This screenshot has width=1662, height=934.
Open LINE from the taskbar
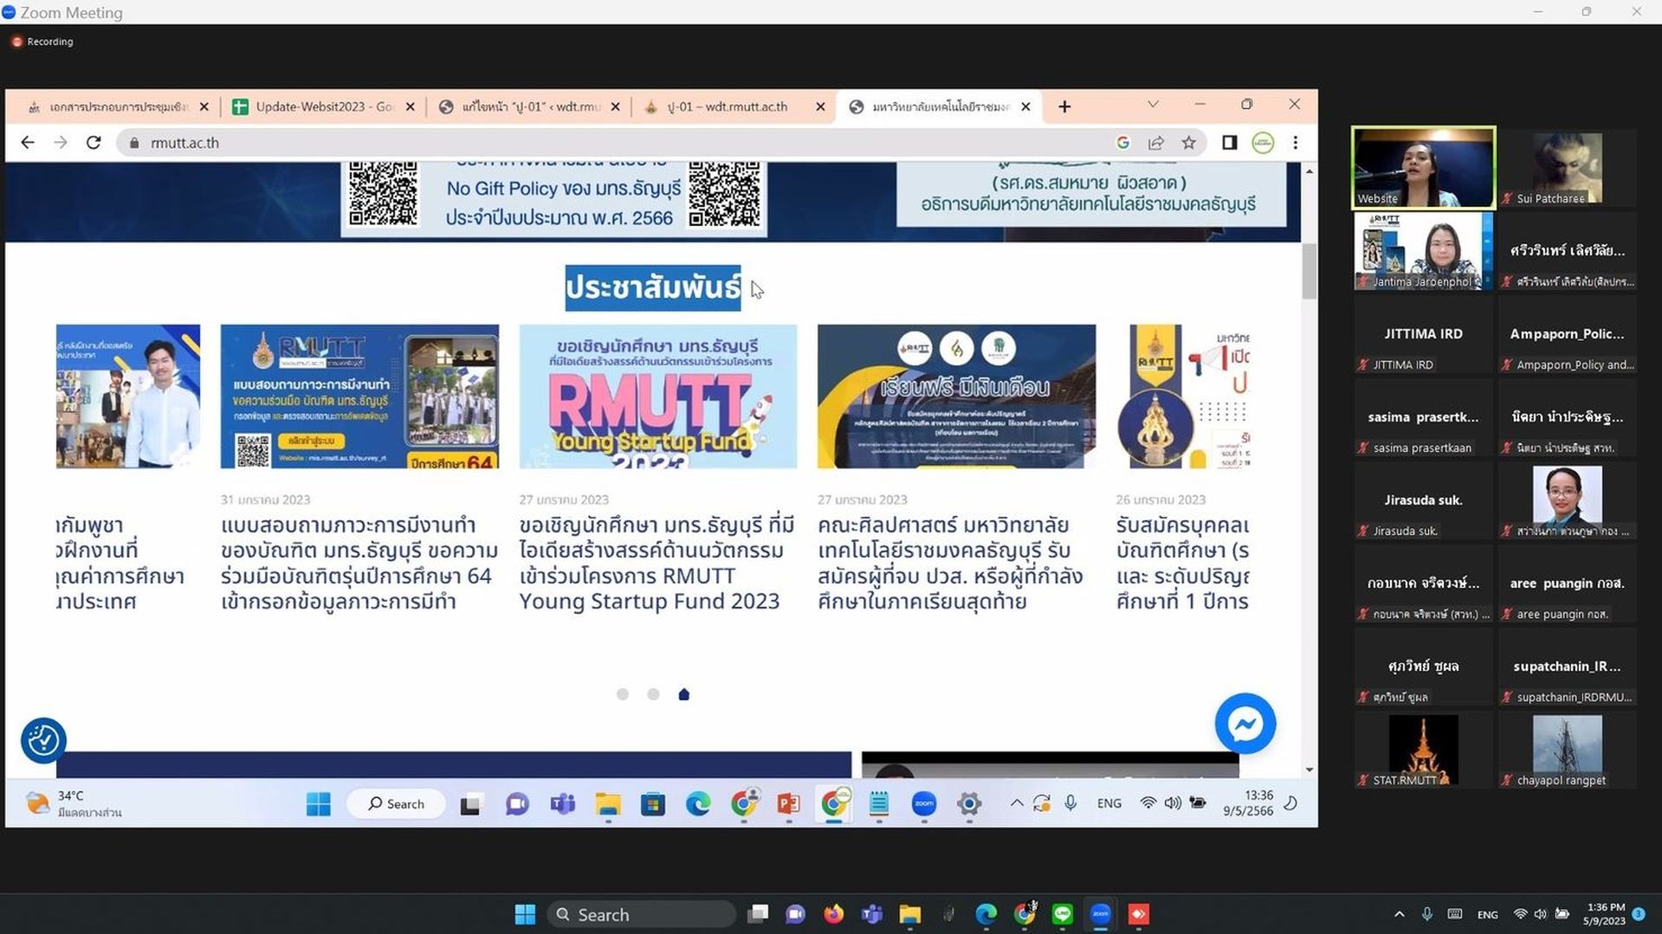[1062, 914]
